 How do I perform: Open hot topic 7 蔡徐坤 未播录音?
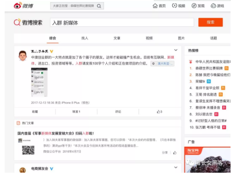pos(208,108)
